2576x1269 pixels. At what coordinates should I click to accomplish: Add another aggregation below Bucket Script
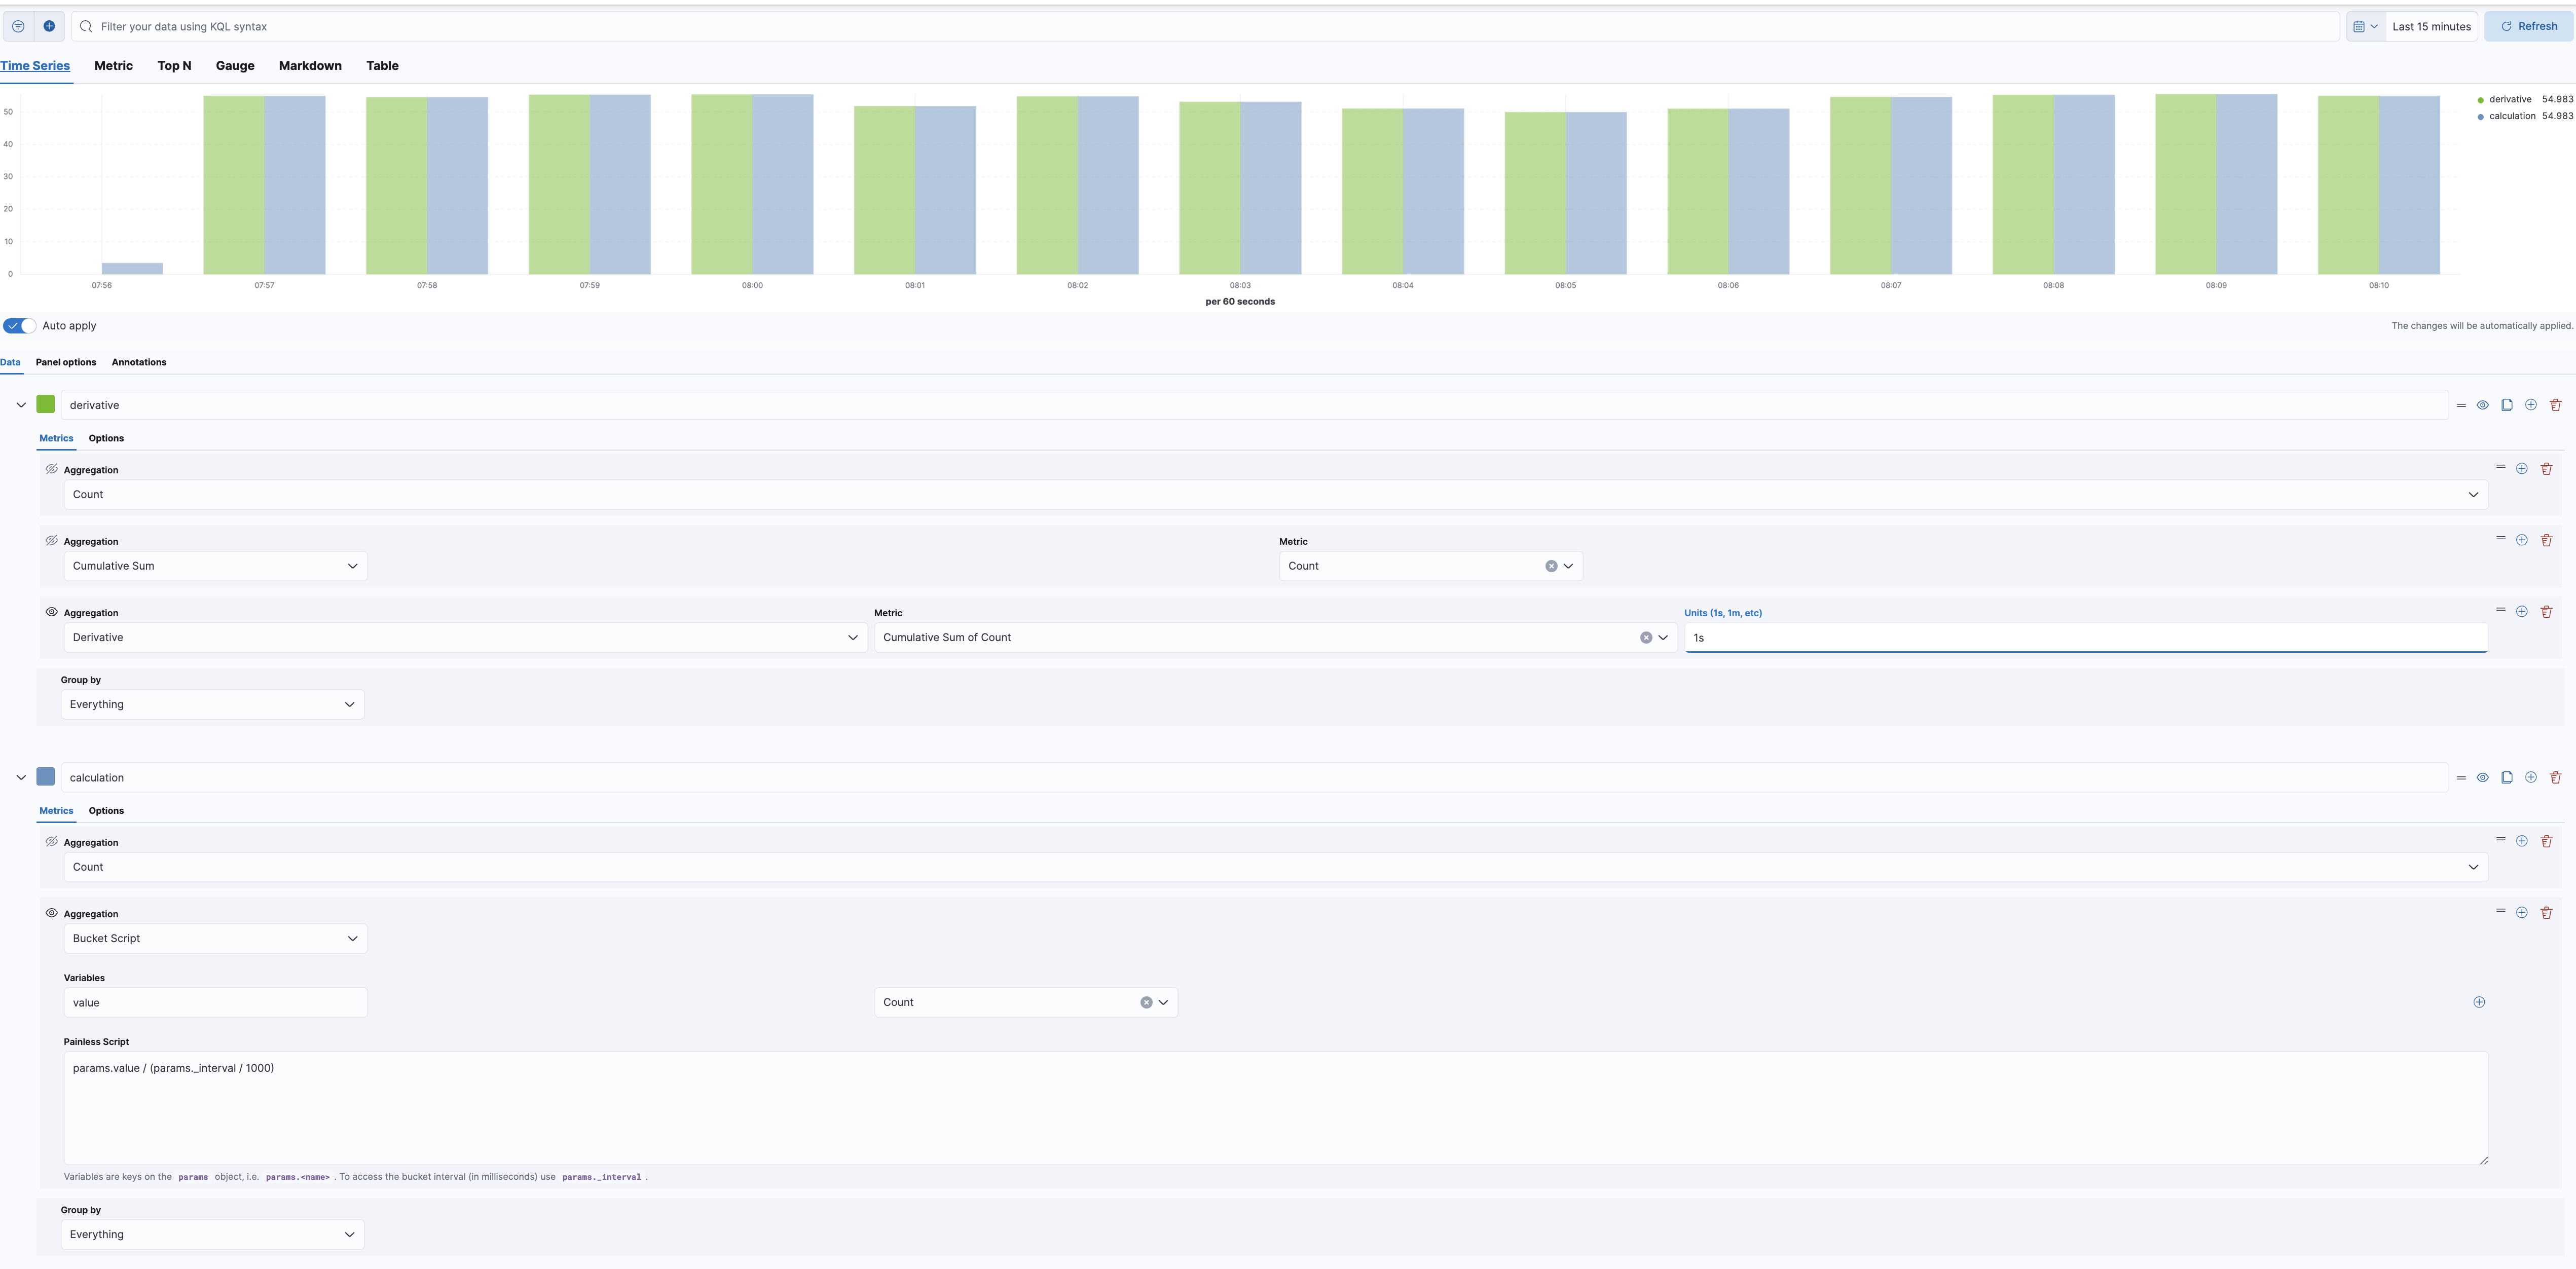2521,912
